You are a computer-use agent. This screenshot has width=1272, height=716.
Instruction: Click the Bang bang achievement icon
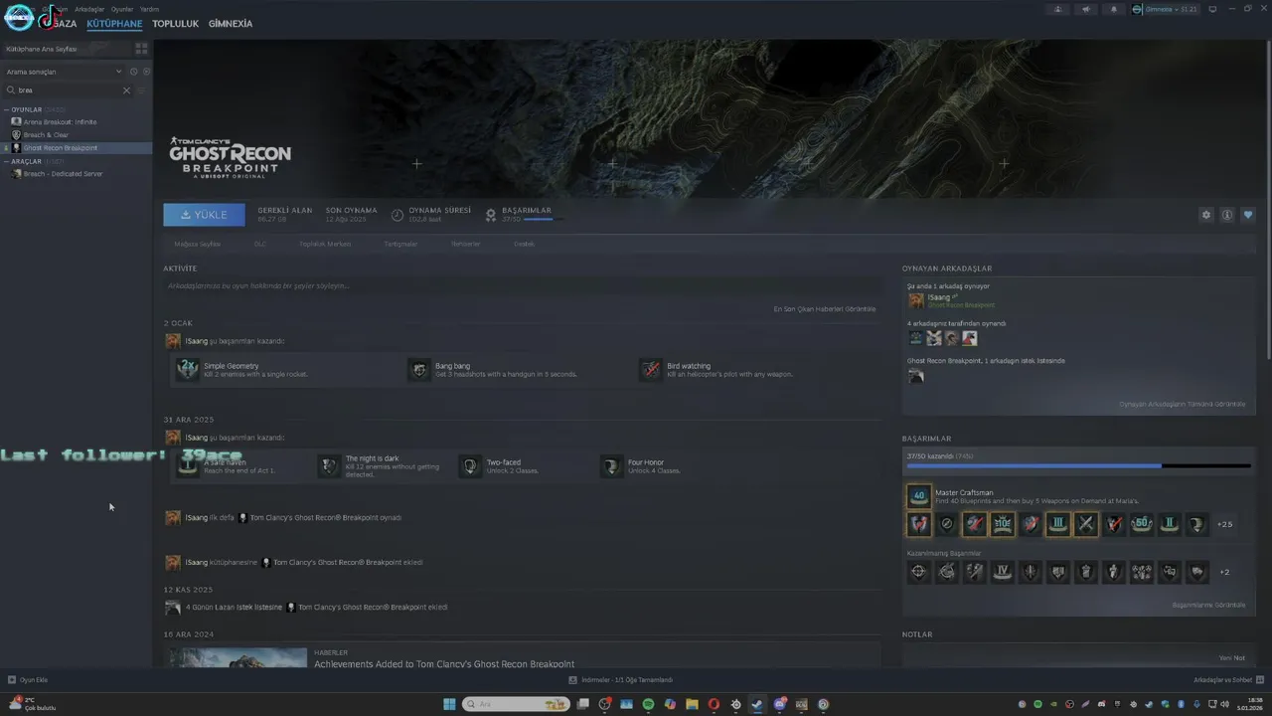(419, 370)
